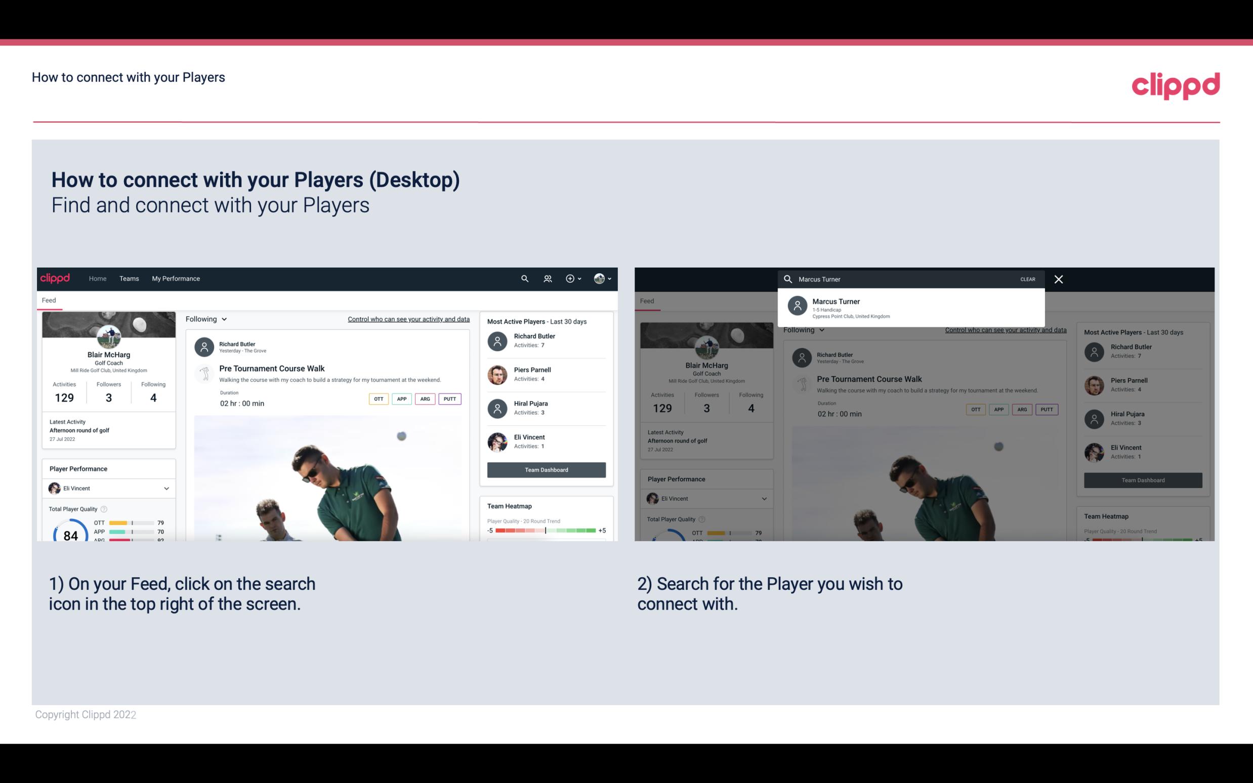
Task: Click the Clear button in search bar
Action: click(1028, 279)
